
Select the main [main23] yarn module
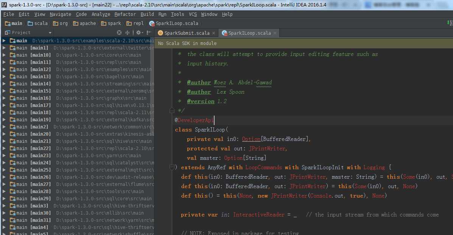[x=77, y=155]
